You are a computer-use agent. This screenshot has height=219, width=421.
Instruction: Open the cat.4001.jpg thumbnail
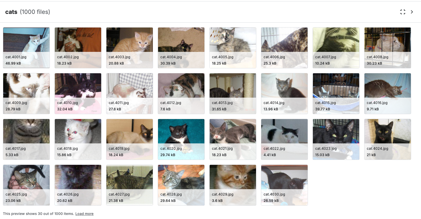[26, 48]
